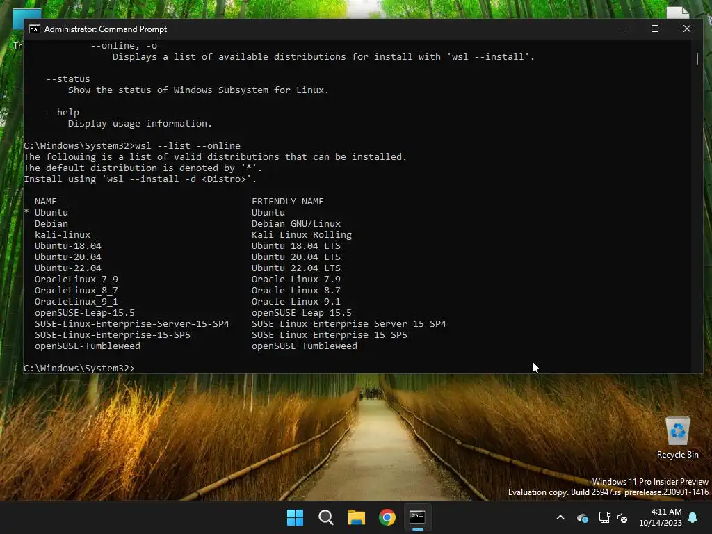Click 'Ubuntu-18.04' distribution name
The width and height of the screenshot is (712, 534).
coord(67,245)
